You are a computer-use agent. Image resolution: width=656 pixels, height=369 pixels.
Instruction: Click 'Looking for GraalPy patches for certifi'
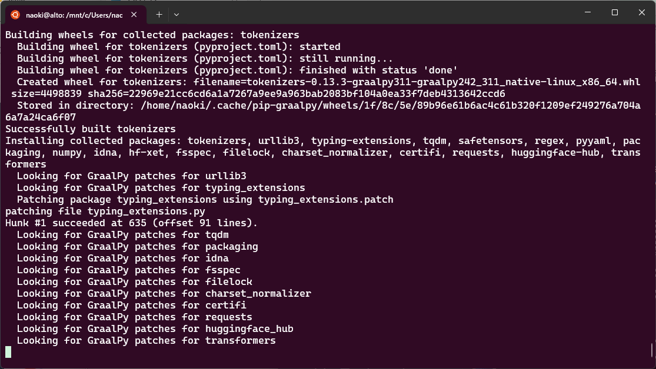pyautogui.click(x=131, y=305)
